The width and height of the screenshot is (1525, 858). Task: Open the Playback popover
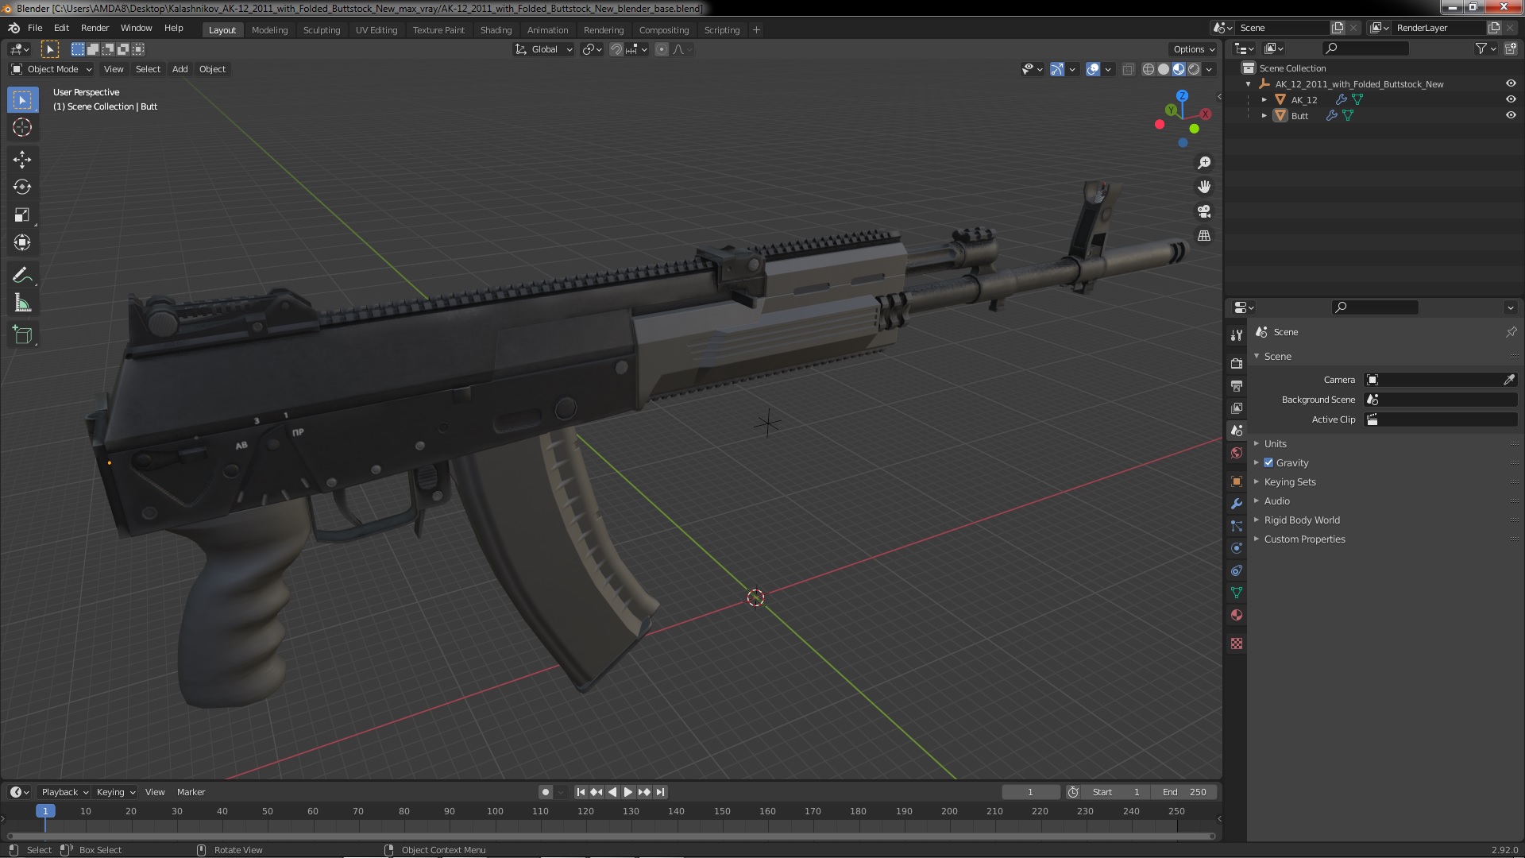64,792
